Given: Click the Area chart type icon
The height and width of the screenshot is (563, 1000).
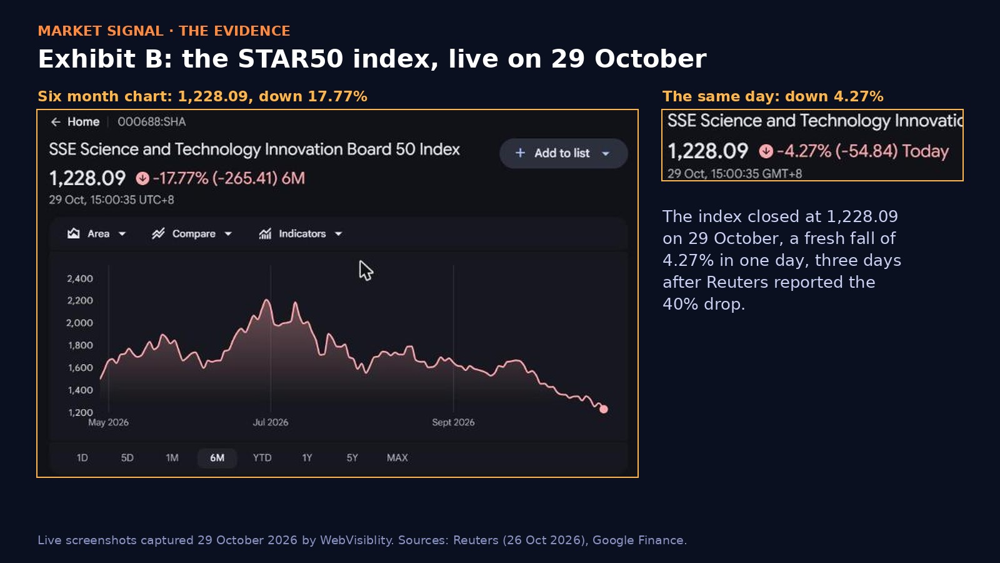Looking at the screenshot, I should pyautogui.click(x=73, y=233).
